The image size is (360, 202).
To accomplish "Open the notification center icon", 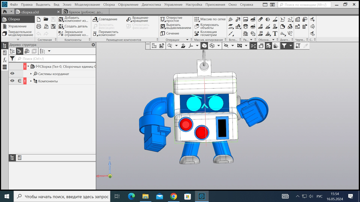I will [x=351, y=196].
